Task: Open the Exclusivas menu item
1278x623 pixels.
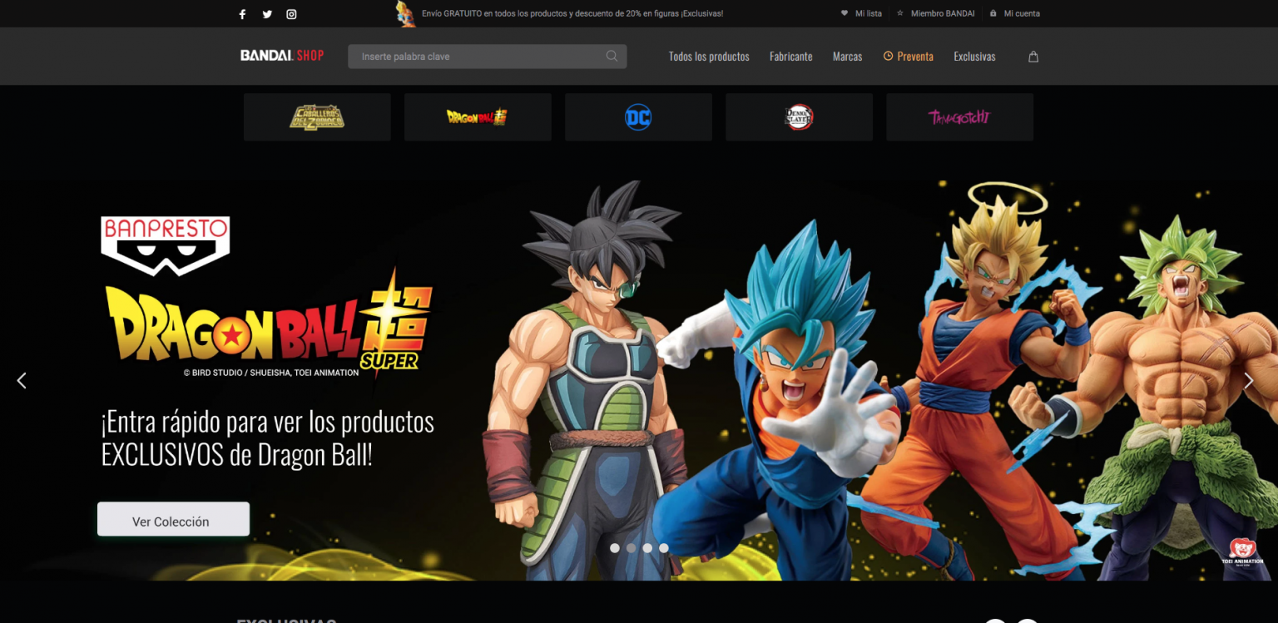Action: 974,57
